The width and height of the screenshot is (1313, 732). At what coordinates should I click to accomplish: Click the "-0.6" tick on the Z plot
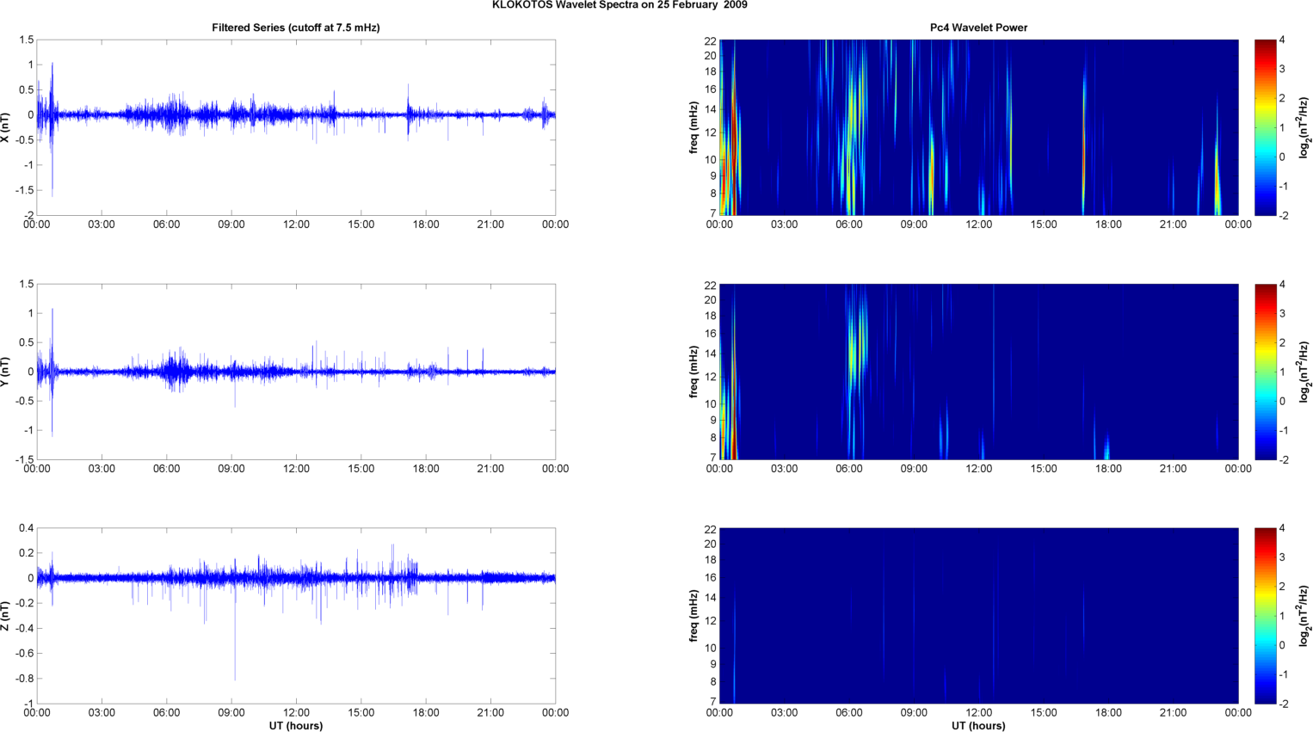click(24, 654)
